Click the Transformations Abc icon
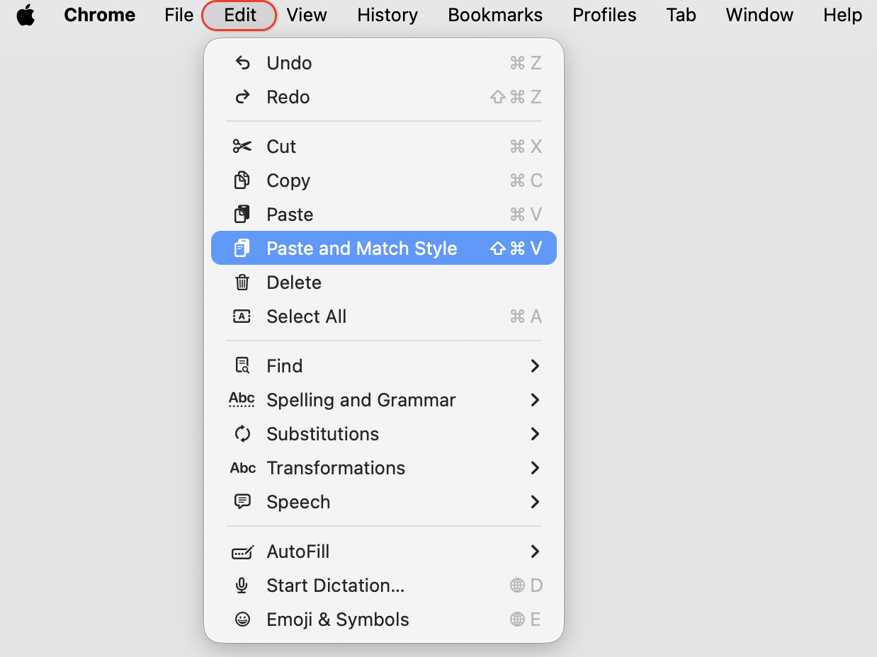The width and height of the screenshot is (877, 657). pos(243,468)
